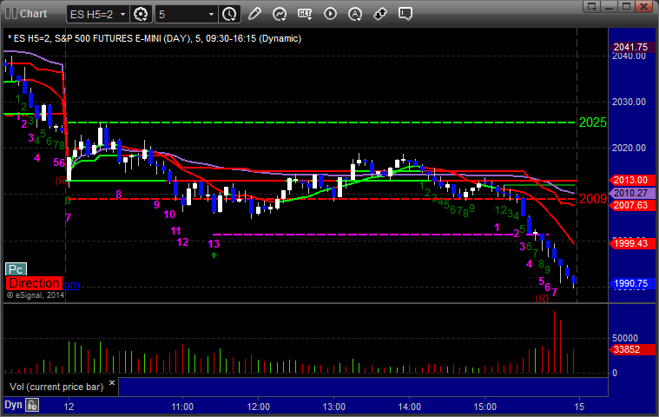Click the blue 1990.75 price label
659x417 pixels.
click(x=631, y=283)
